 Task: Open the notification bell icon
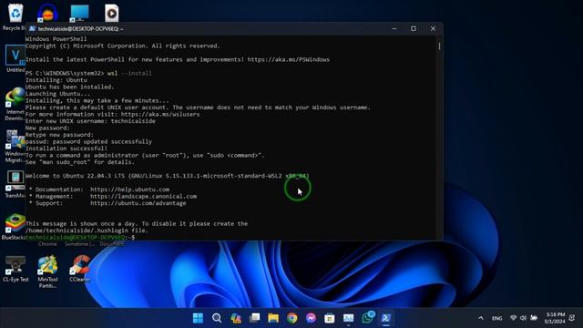tap(572, 318)
